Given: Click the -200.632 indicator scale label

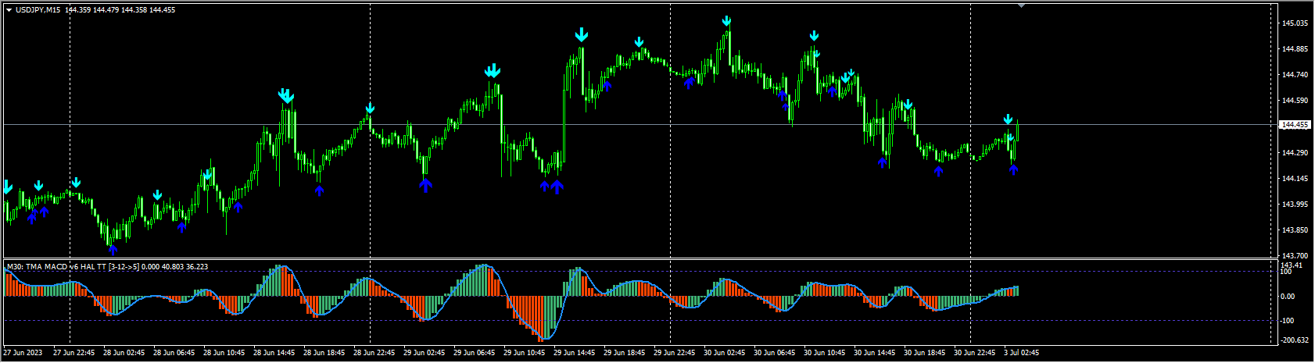Looking at the screenshot, I should (1295, 340).
